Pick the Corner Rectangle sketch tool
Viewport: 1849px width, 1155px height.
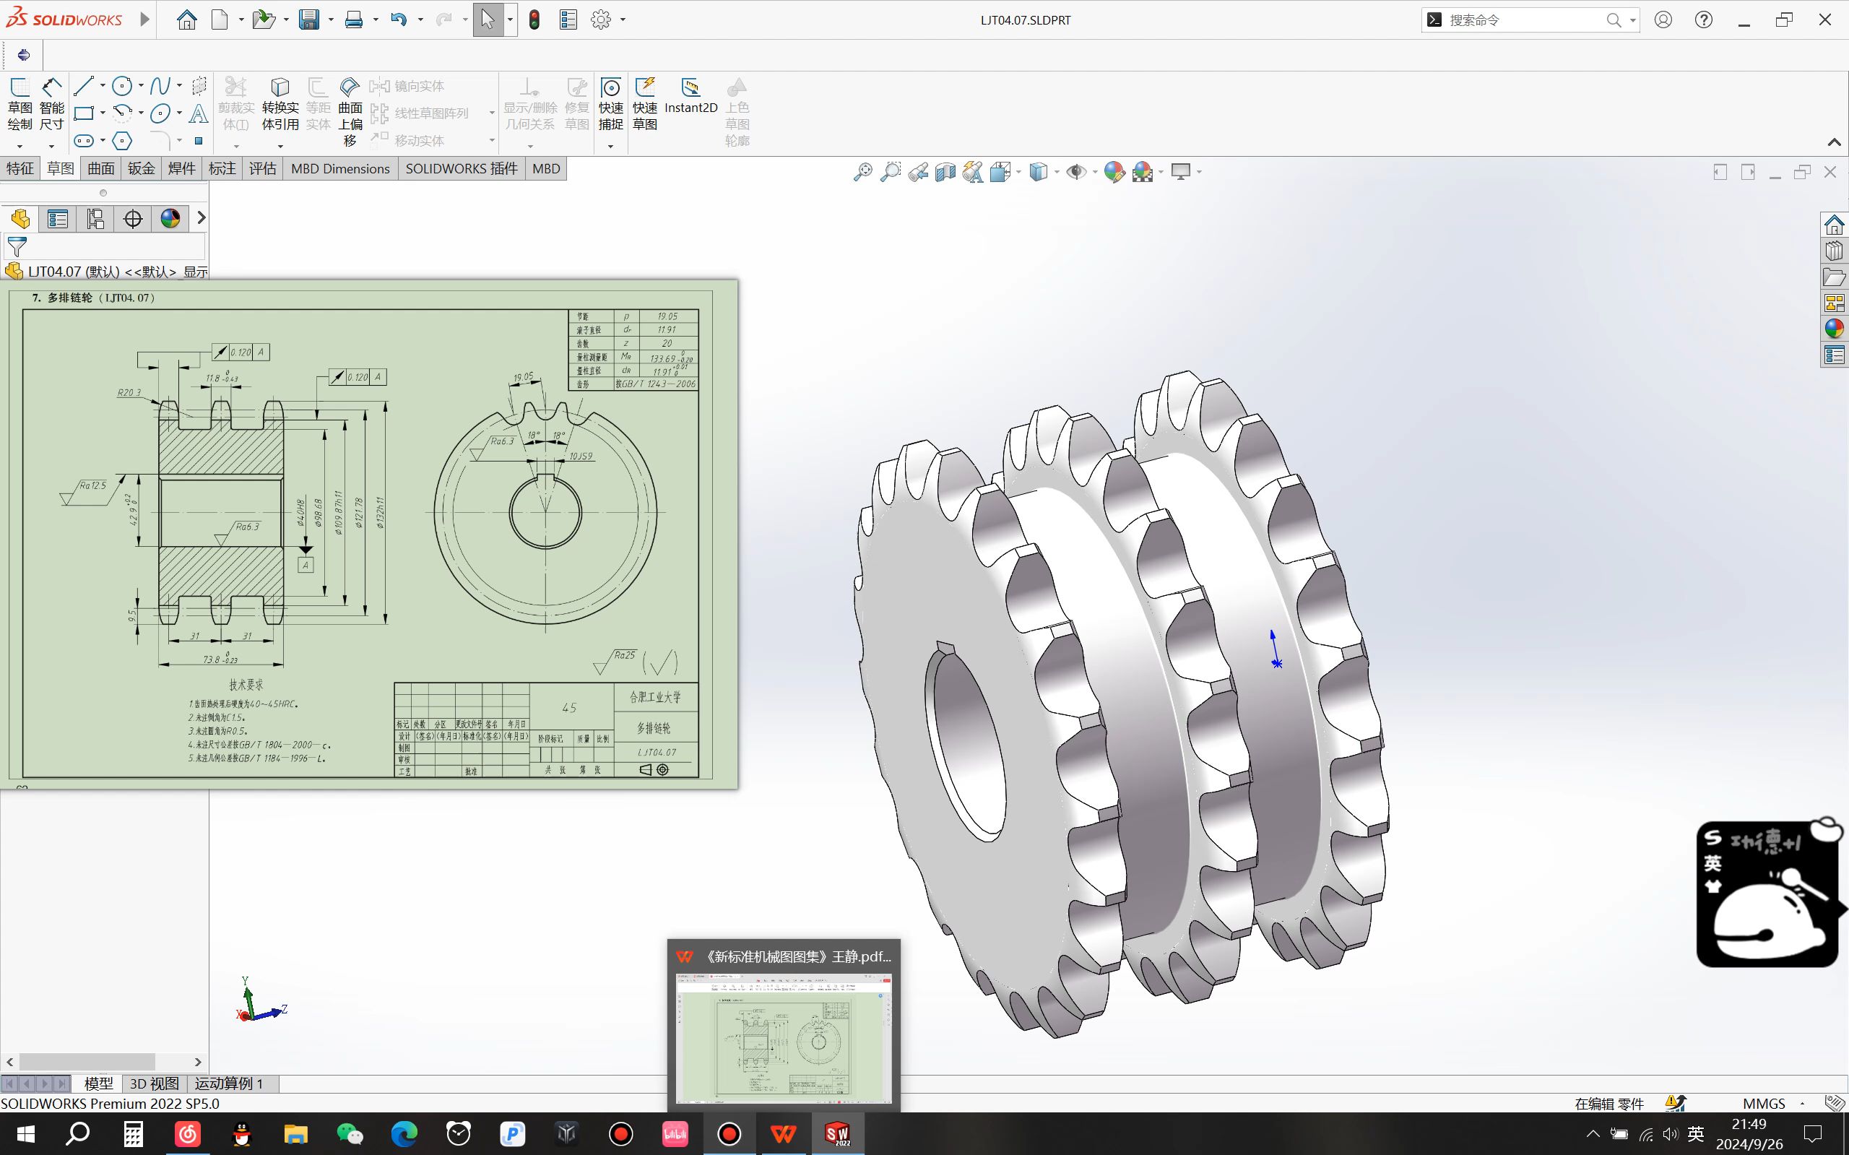83,113
